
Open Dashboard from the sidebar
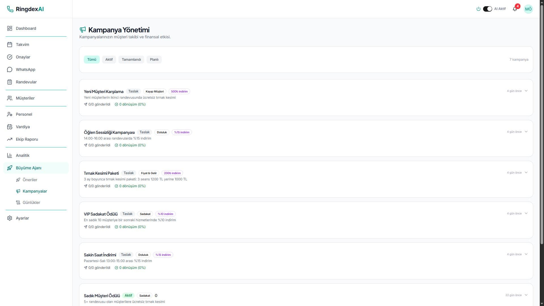click(36, 28)
